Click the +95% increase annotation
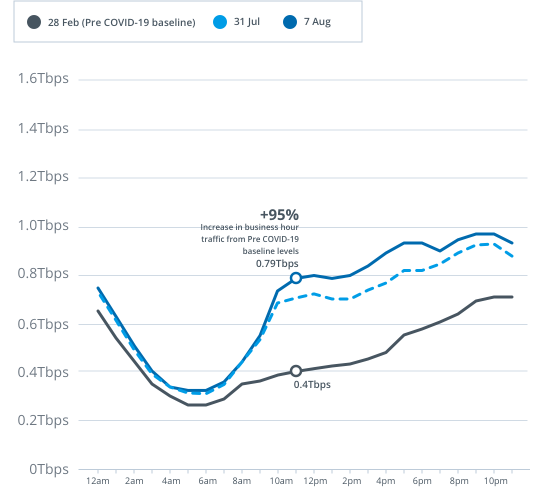The height and width of the screenshot is (501, 546). [279, 215]
